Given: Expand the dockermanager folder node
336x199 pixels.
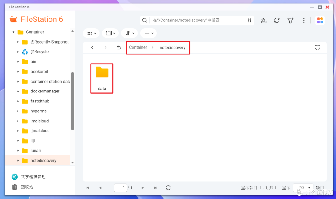Looking at the screenshot, I should point(18,91).
